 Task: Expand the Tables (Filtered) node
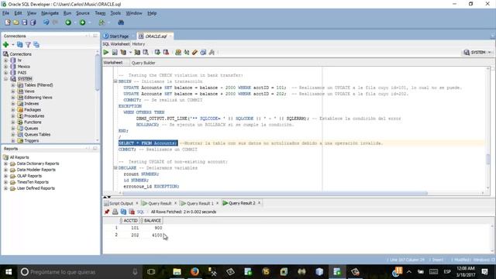point(13,85)
